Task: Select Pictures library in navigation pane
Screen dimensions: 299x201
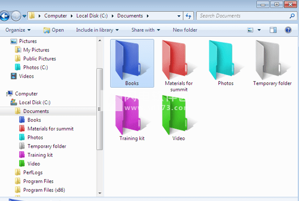Action: pos(28,41)
